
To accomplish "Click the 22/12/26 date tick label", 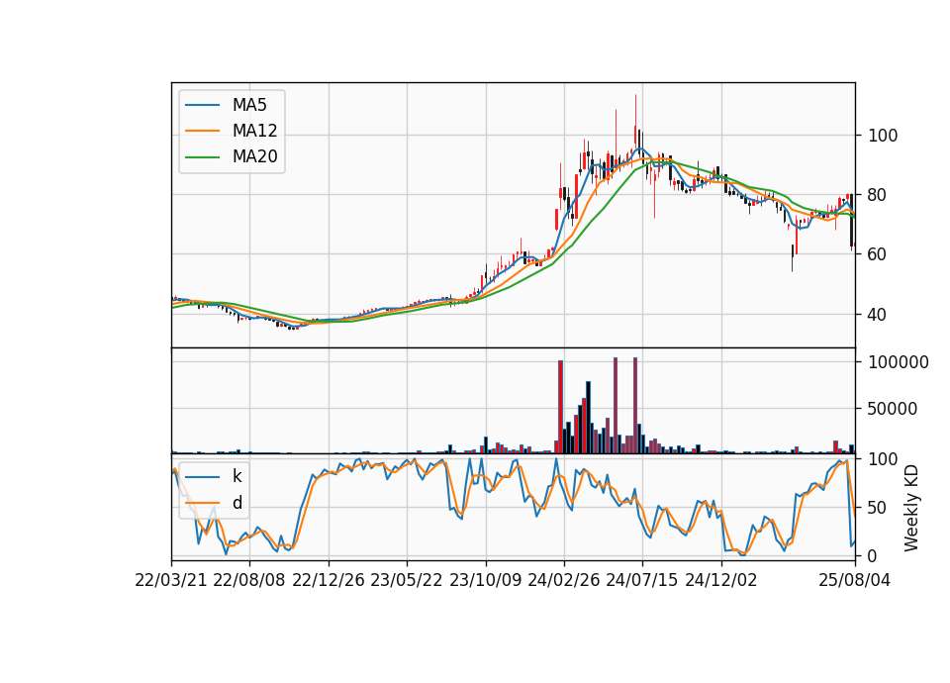I will tap(329, 580).
